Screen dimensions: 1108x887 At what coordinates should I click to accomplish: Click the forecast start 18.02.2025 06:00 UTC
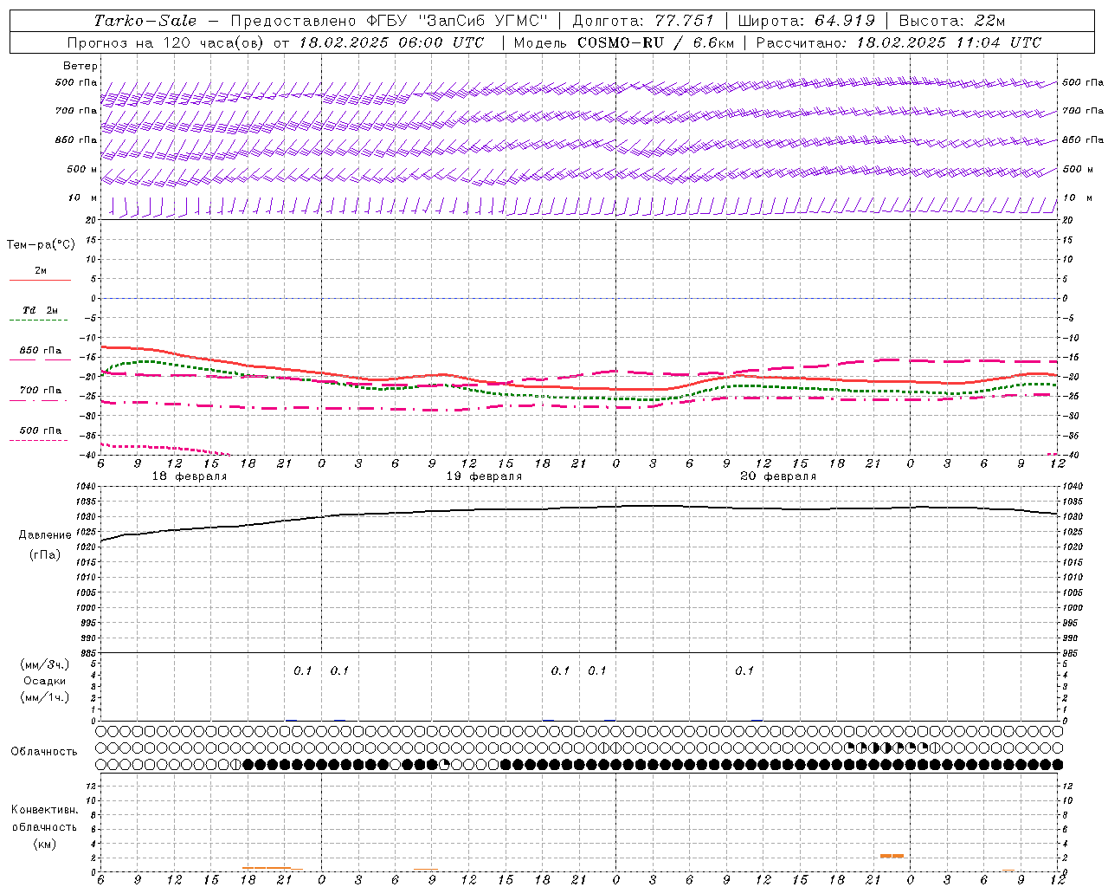click(391, 42)
